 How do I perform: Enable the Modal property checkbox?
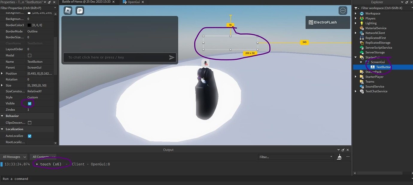tap(29, 55)
